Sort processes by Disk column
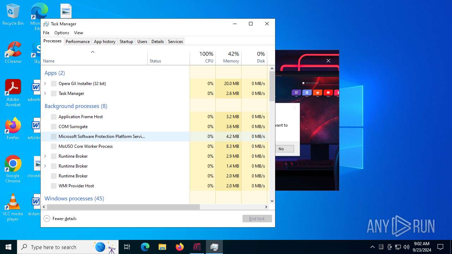 click(254, 58)
